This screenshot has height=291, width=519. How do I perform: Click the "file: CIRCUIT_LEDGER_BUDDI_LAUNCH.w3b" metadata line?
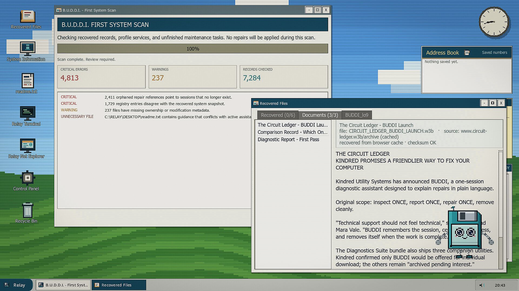(x=386, y=131)
